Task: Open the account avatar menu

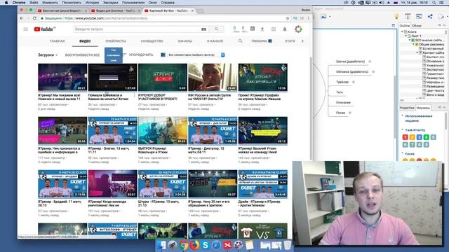Action: (x=298, y=29)
